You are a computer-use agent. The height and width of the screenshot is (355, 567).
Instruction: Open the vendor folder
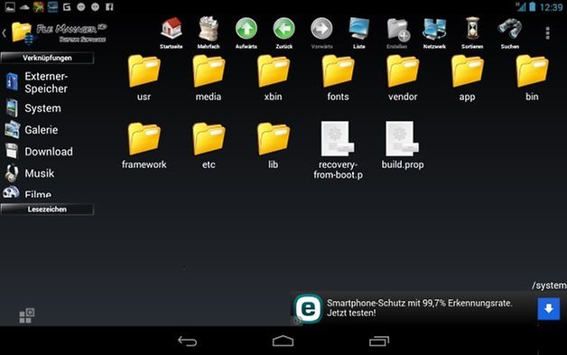(x=403, y=78)
